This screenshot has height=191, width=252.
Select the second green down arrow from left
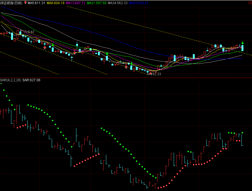(x=107, y=53)
